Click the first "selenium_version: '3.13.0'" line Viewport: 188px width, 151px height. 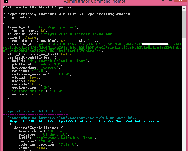coord(42,74)
